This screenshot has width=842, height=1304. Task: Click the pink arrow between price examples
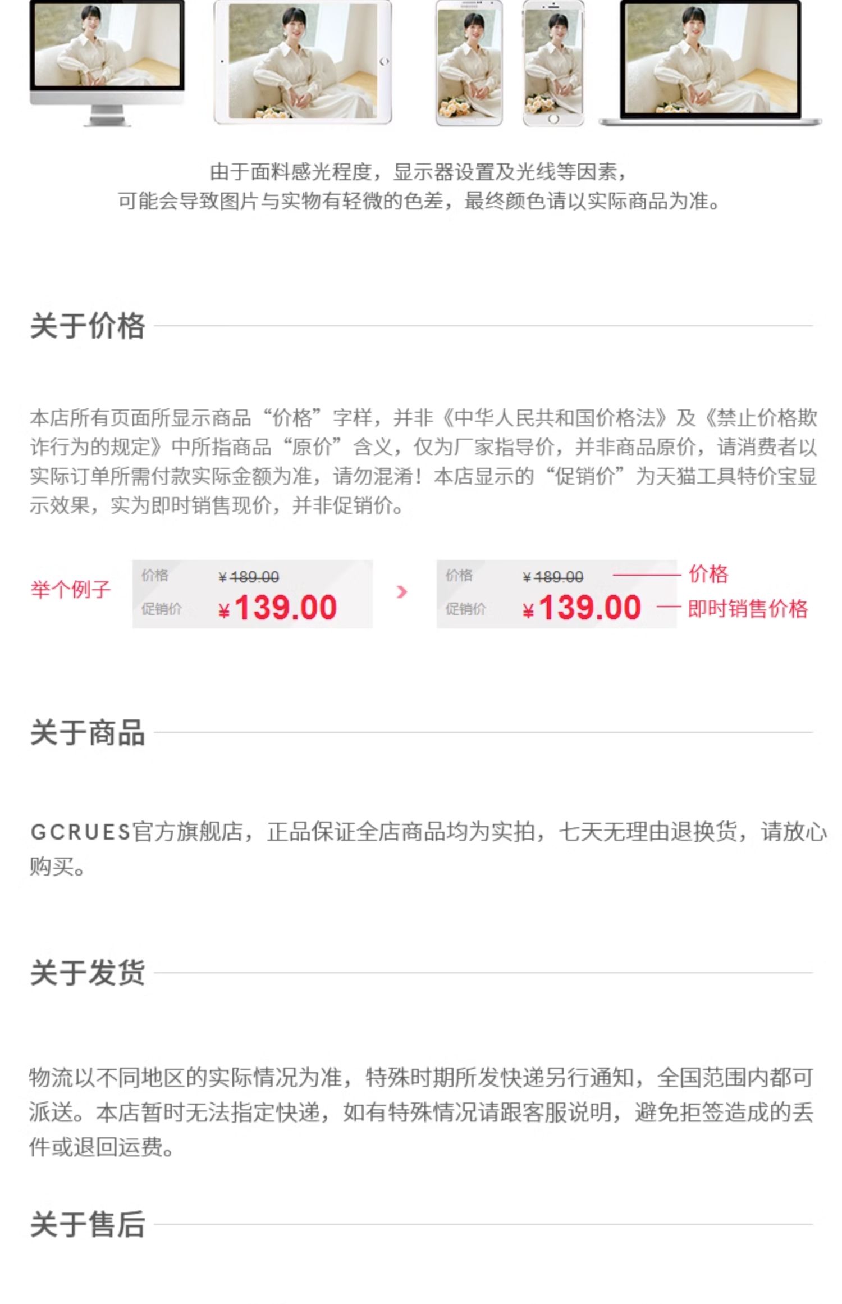pyautogui.click(x=401, y=591)
